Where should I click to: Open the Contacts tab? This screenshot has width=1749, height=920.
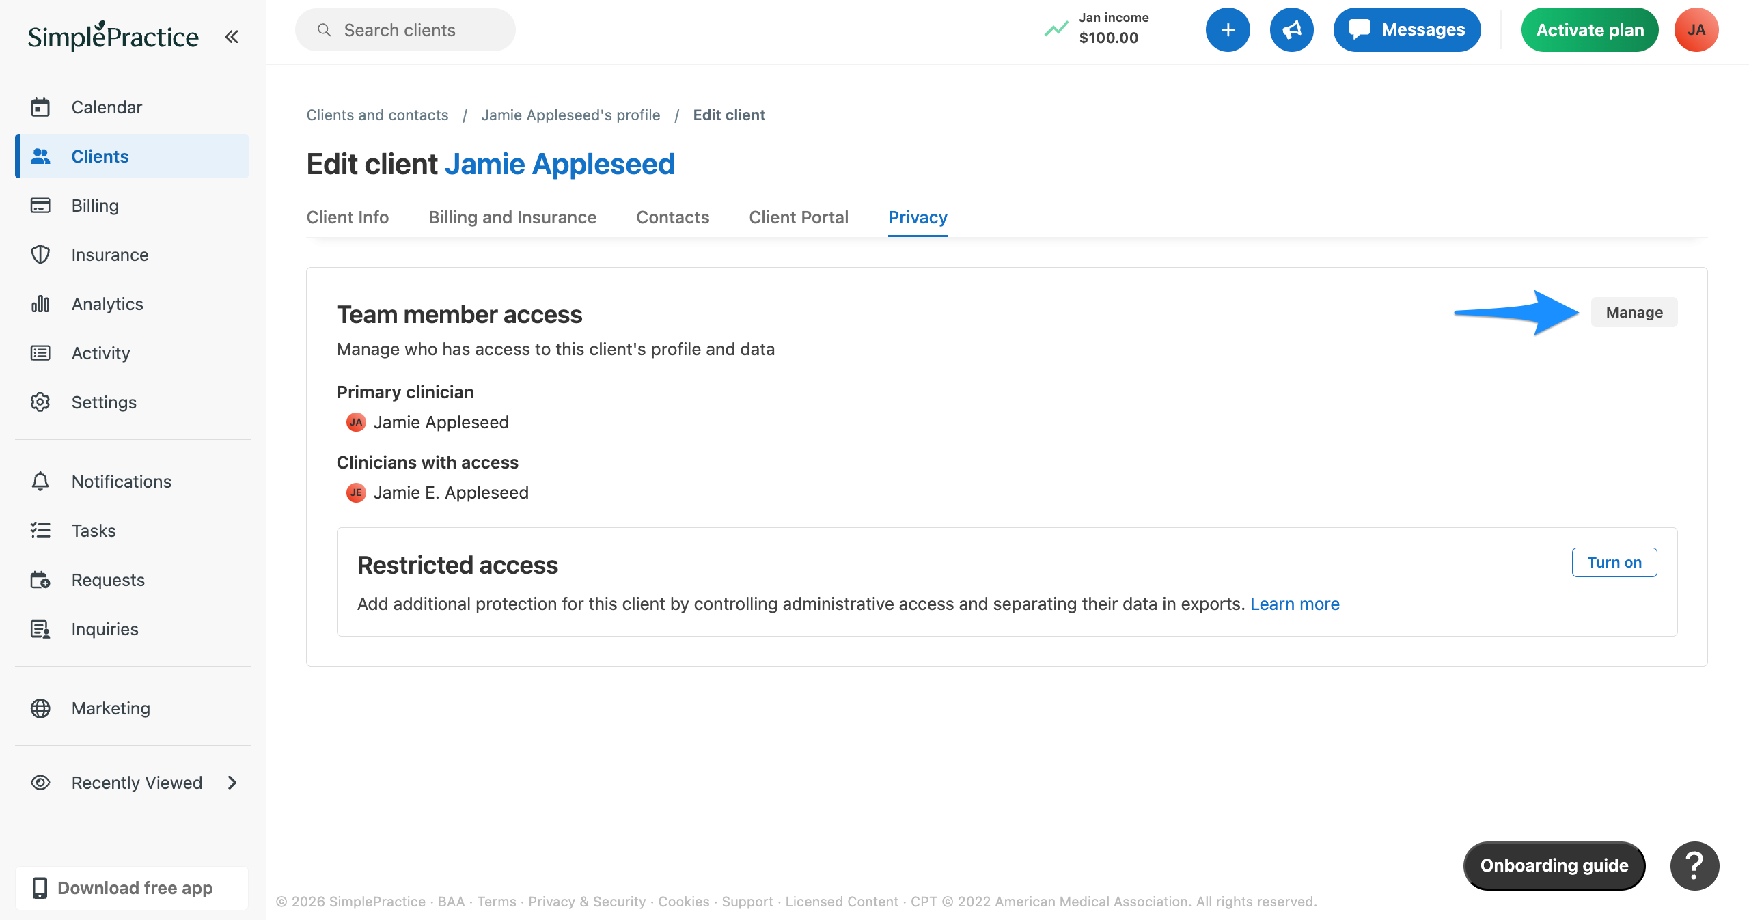point(673,217)
